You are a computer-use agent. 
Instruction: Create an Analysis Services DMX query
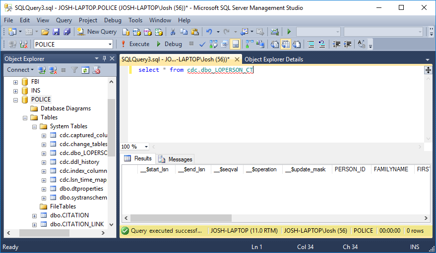click(x=148, y=32)
